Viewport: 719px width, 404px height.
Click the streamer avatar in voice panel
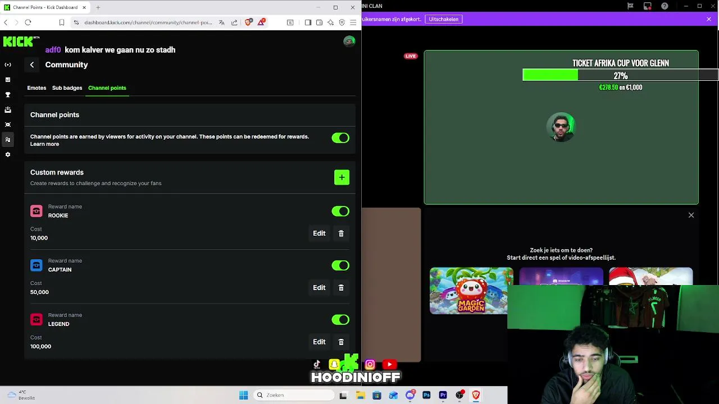click(x=561, y=127)
